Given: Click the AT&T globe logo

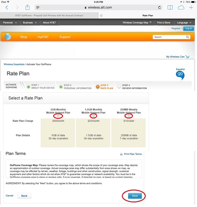Looking at the screenshot, I should pyautogui.click(x=8, y=37).
